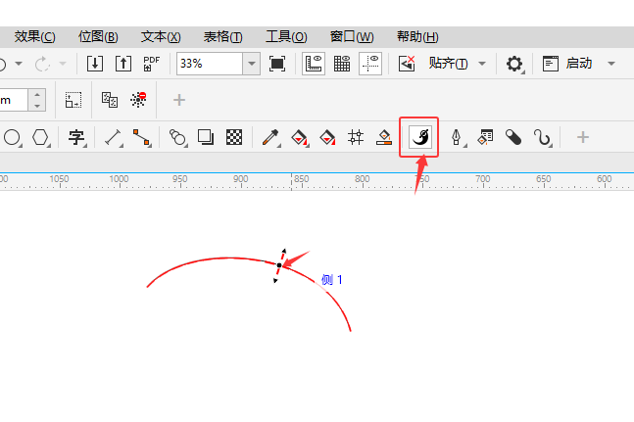Click the blue 侧 1 label
This screenshot has width=634, height=422.
(x=331, y=279)
